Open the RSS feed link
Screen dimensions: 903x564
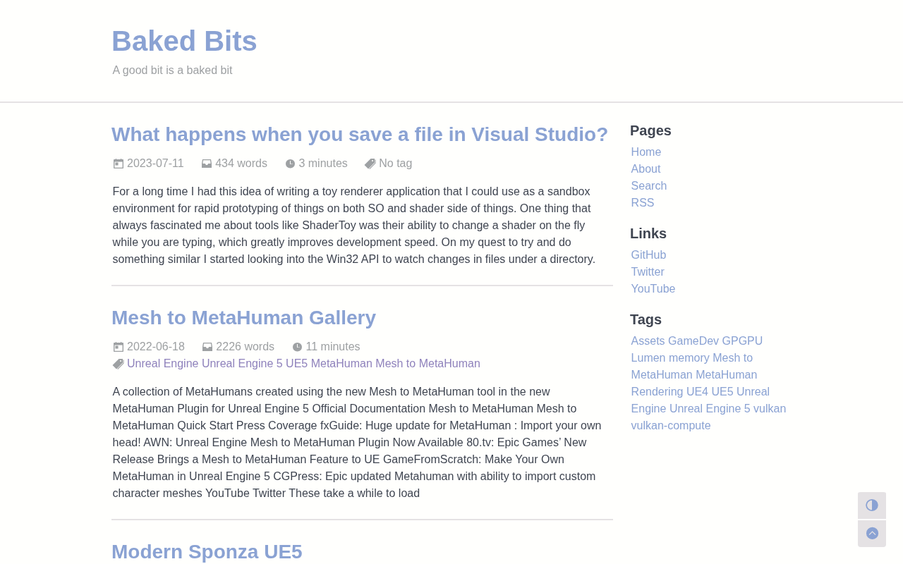point(642,203)
